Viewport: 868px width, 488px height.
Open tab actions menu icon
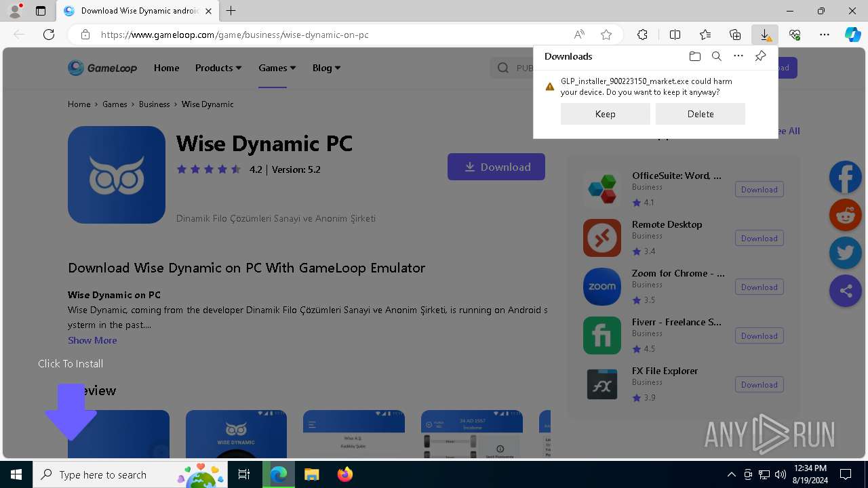(41, 11)
